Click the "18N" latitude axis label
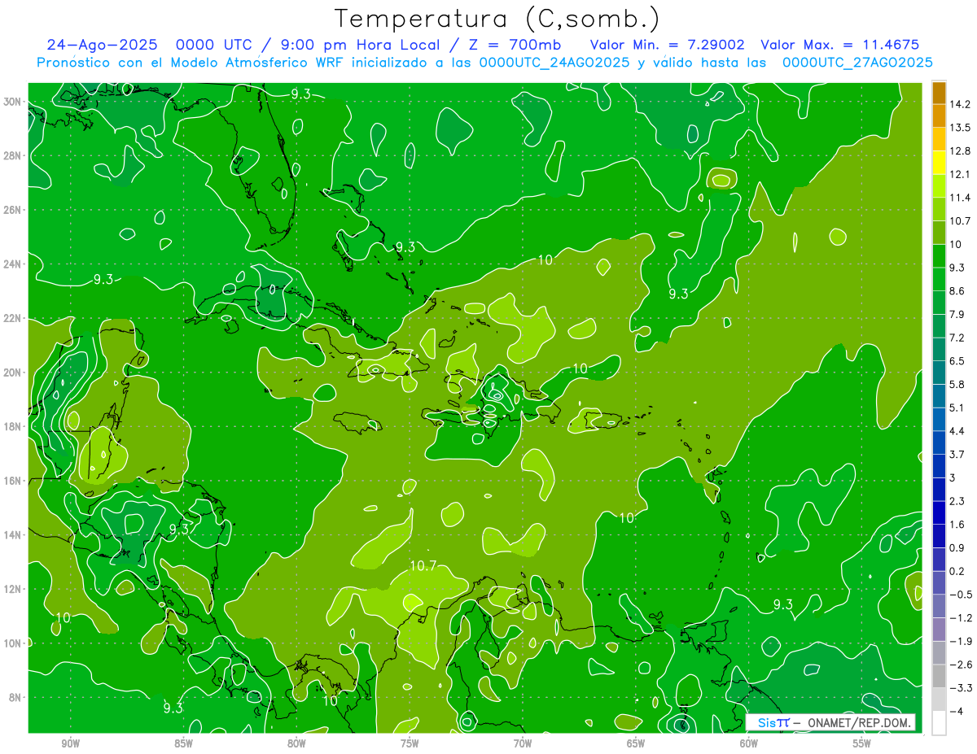The height and width of the screenshot is (754, 977). (13, 426)
